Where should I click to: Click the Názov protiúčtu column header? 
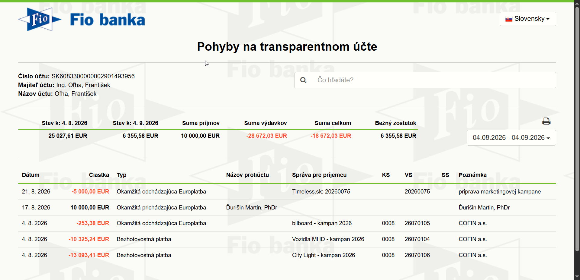[x=247, y=175]
